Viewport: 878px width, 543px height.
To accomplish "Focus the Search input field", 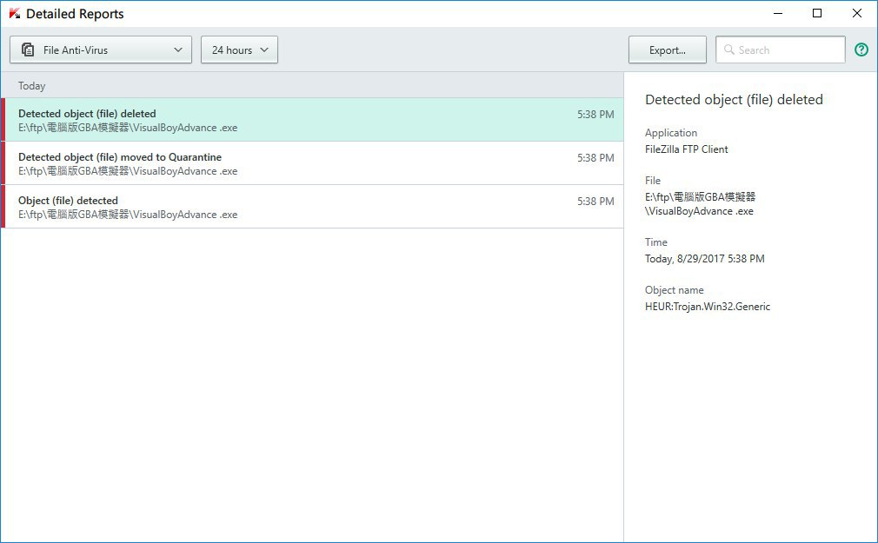I will [x=780, y=50].
